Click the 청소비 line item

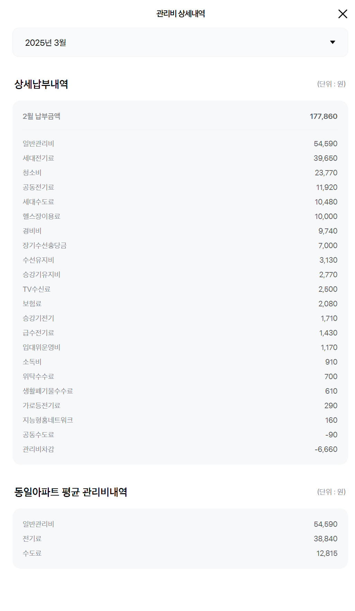(x=180, y=173)
